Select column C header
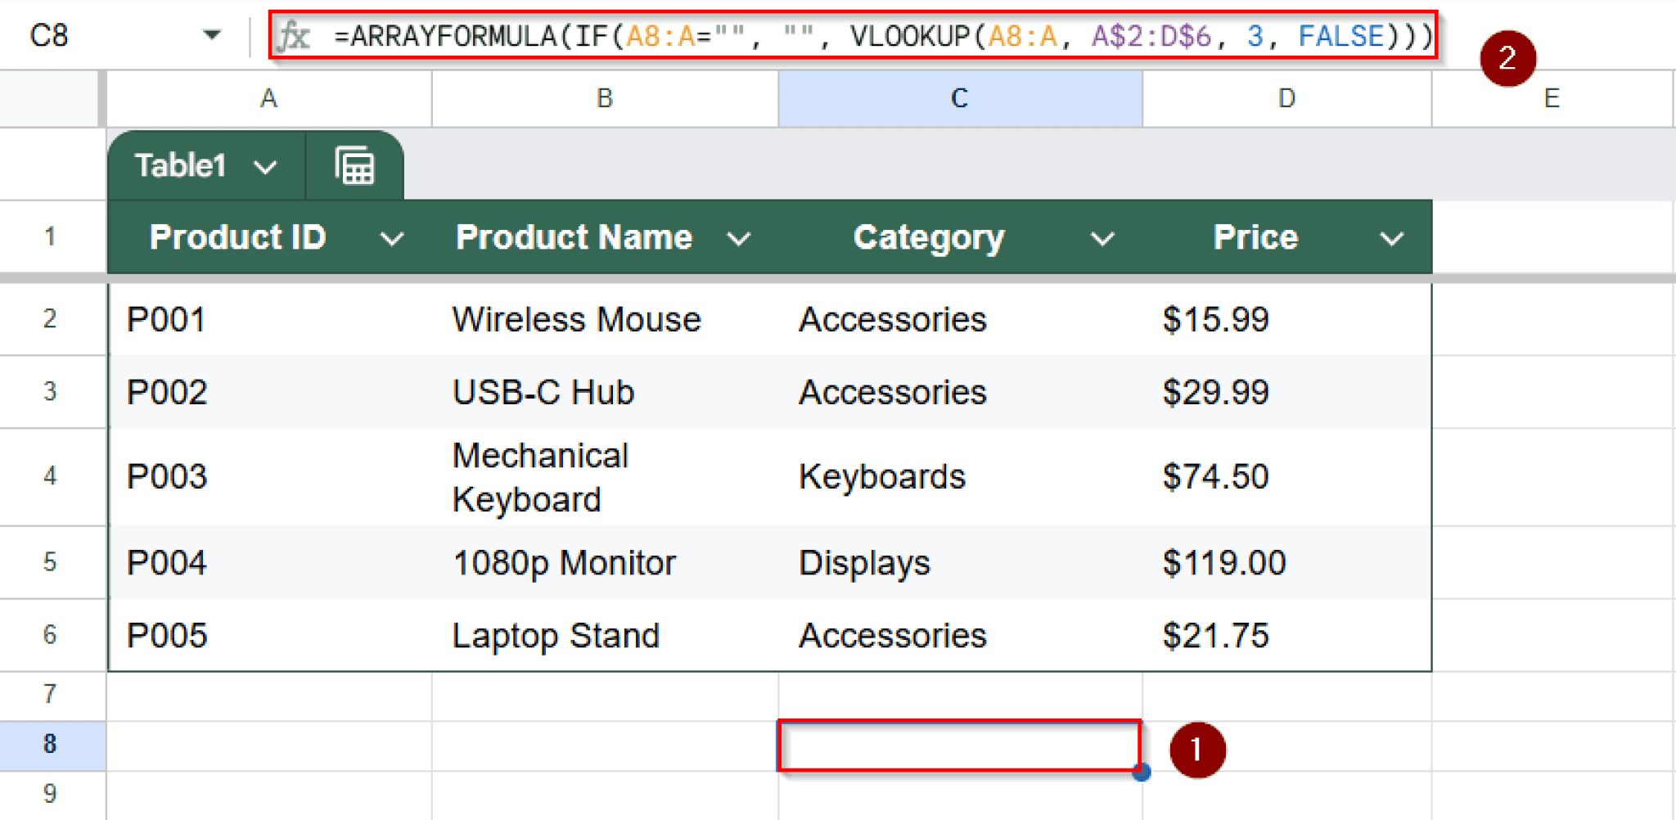This screenshot has width=1676, height=820. tap(957, 98)
